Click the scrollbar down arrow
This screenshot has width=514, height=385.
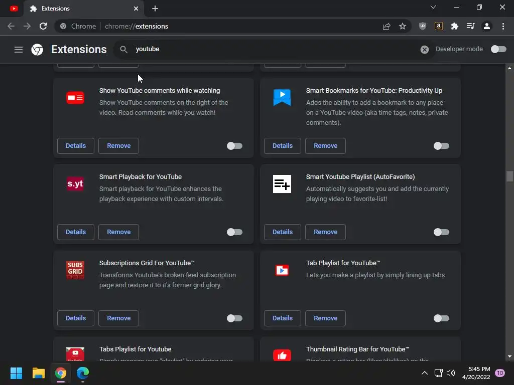coord(509,356)
